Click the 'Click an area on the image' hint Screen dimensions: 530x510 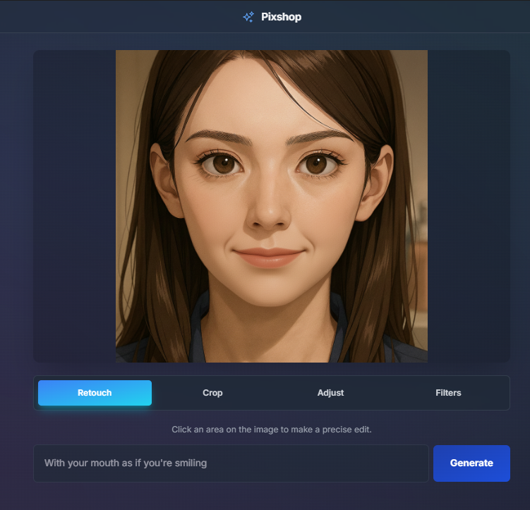click(272, 430)
